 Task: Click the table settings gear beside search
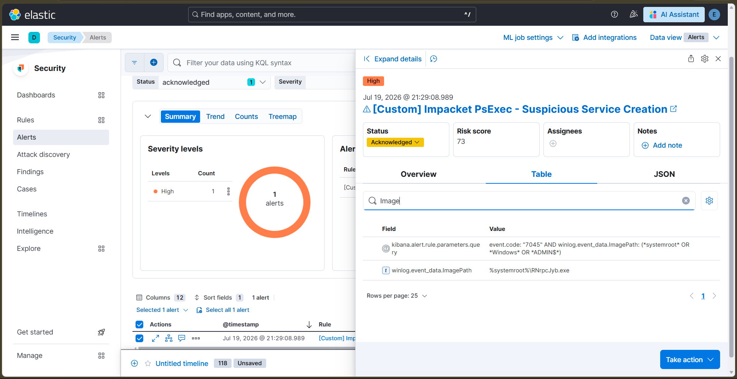pos(709,201)
